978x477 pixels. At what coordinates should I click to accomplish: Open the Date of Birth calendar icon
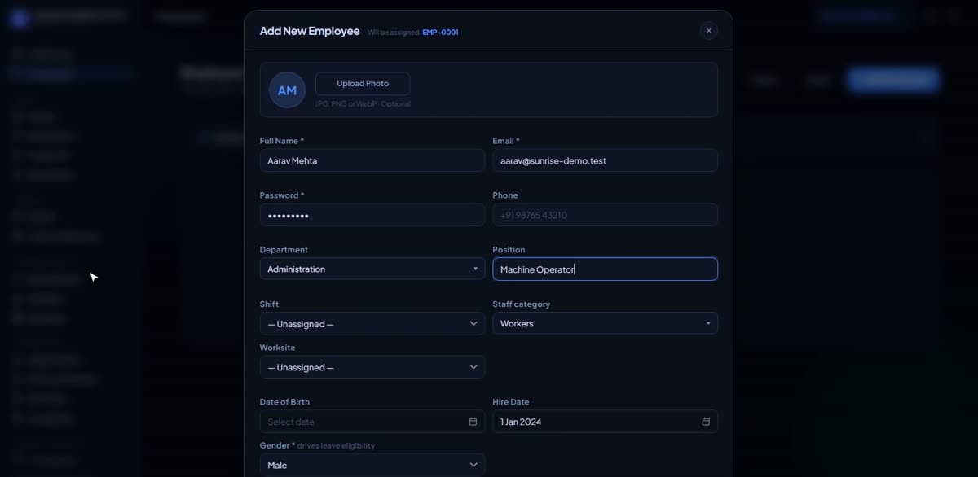coord(473,422)
